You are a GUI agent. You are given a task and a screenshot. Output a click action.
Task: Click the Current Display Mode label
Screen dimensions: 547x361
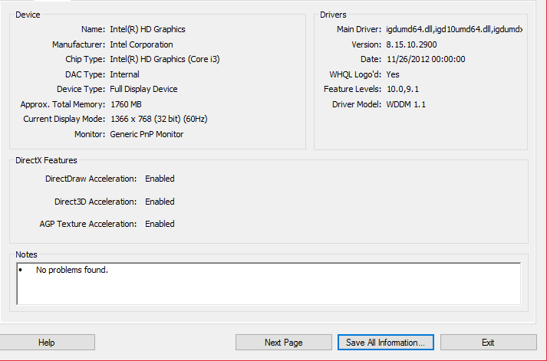64,119
